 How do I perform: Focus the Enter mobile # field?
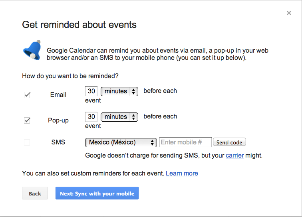pos(186,142)
